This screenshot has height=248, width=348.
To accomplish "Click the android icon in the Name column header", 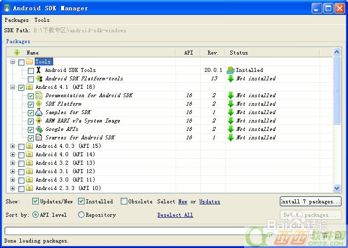I will pyautogui.click(x=17, y=53).
